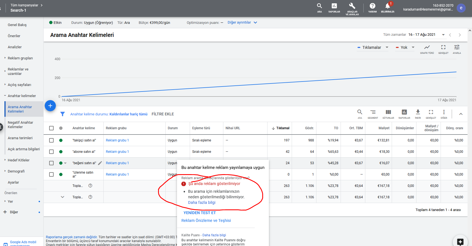Toggle status dot for "abone satın al"

(x=61, y=152)
